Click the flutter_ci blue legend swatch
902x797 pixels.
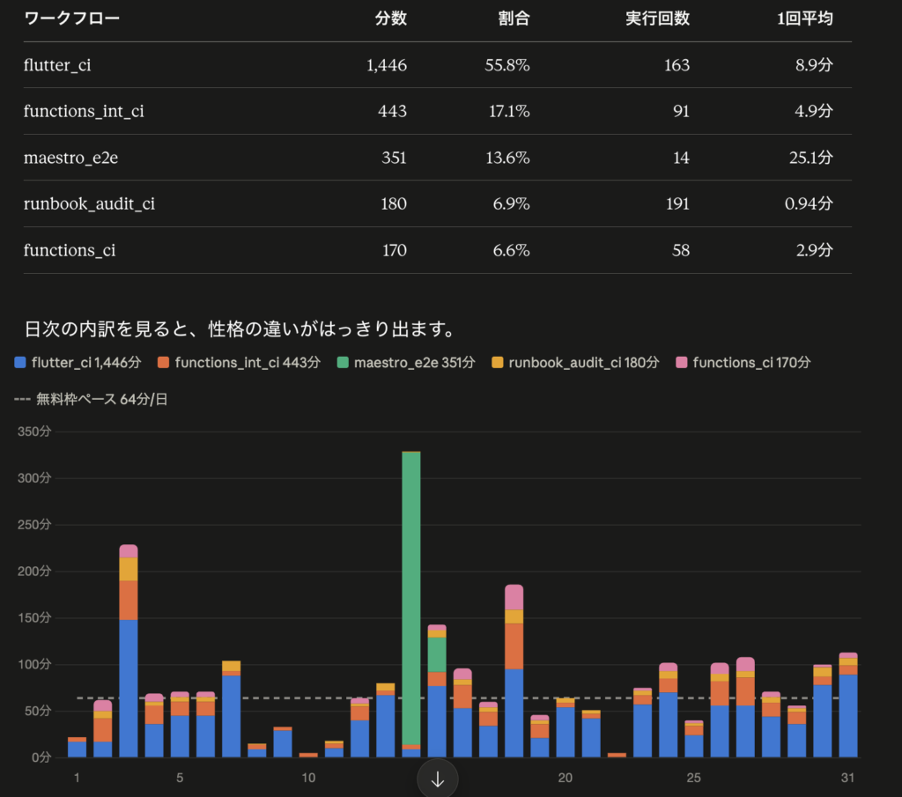(x=20, y=362)
